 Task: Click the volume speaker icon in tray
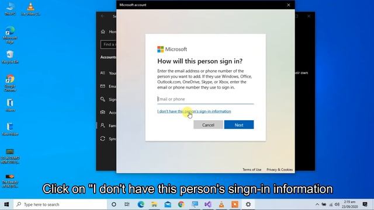337,205
